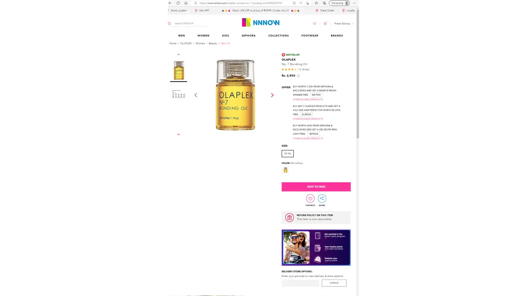Viewport: 527px width, 296px height.
Task: Click the Favorite heart icon below Add to Bag
Action: click(310, 199)
